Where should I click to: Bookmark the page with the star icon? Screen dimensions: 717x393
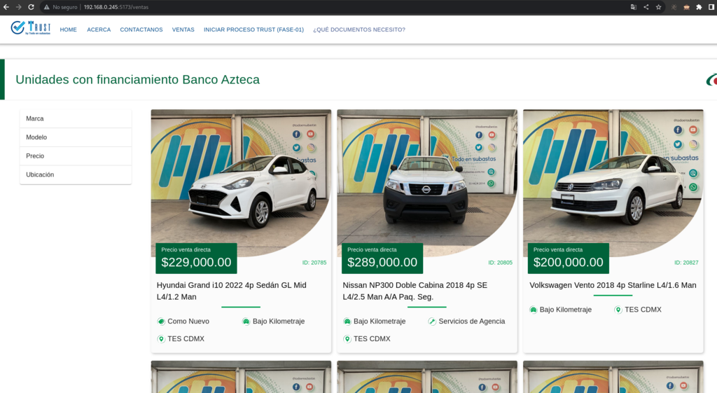pos(658,7)
